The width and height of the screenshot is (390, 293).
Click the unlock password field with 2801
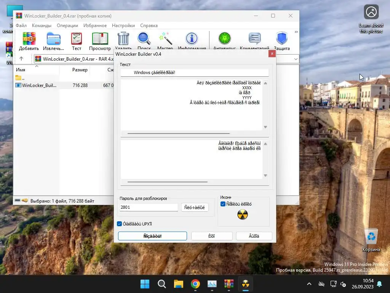149,207
